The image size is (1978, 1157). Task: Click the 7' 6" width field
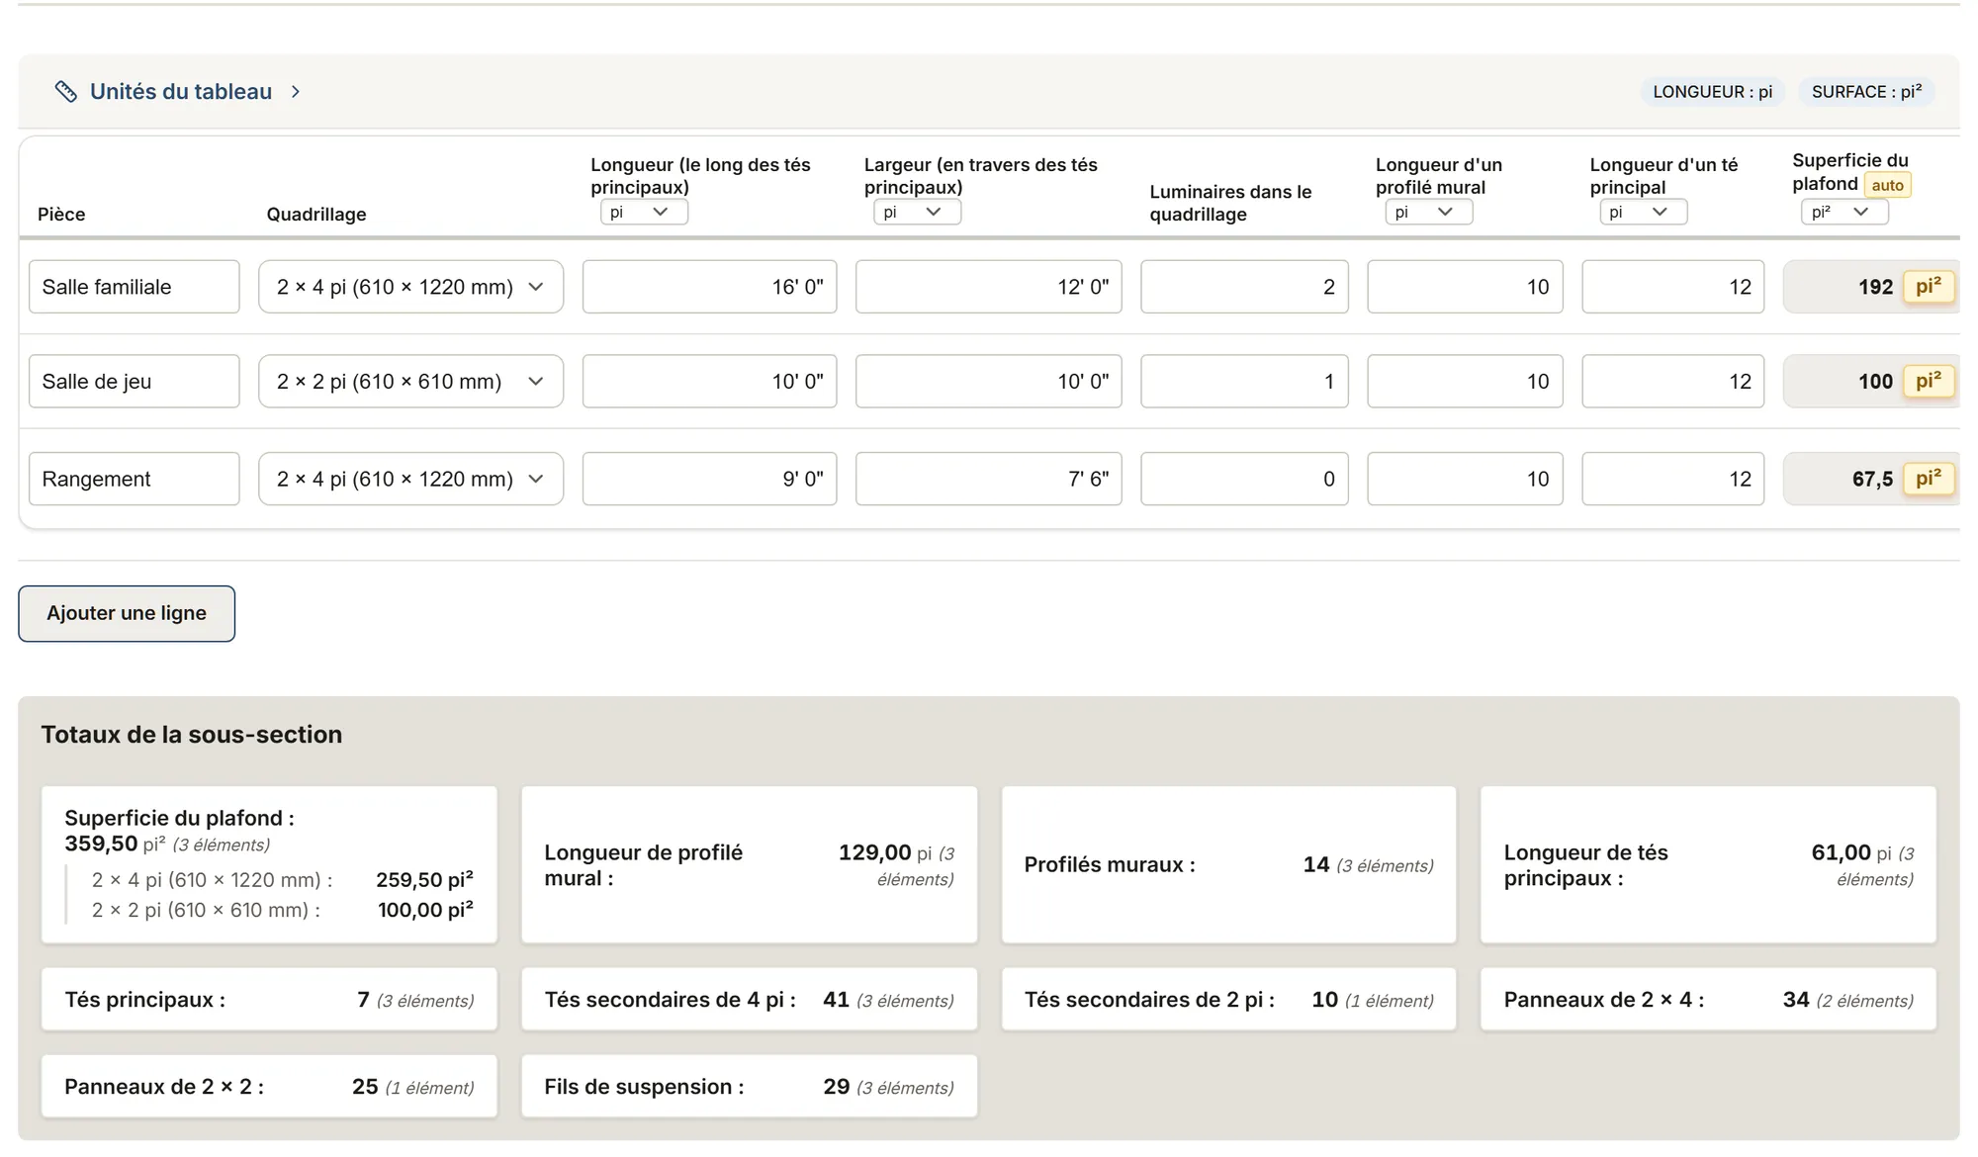tap(989, 479)
